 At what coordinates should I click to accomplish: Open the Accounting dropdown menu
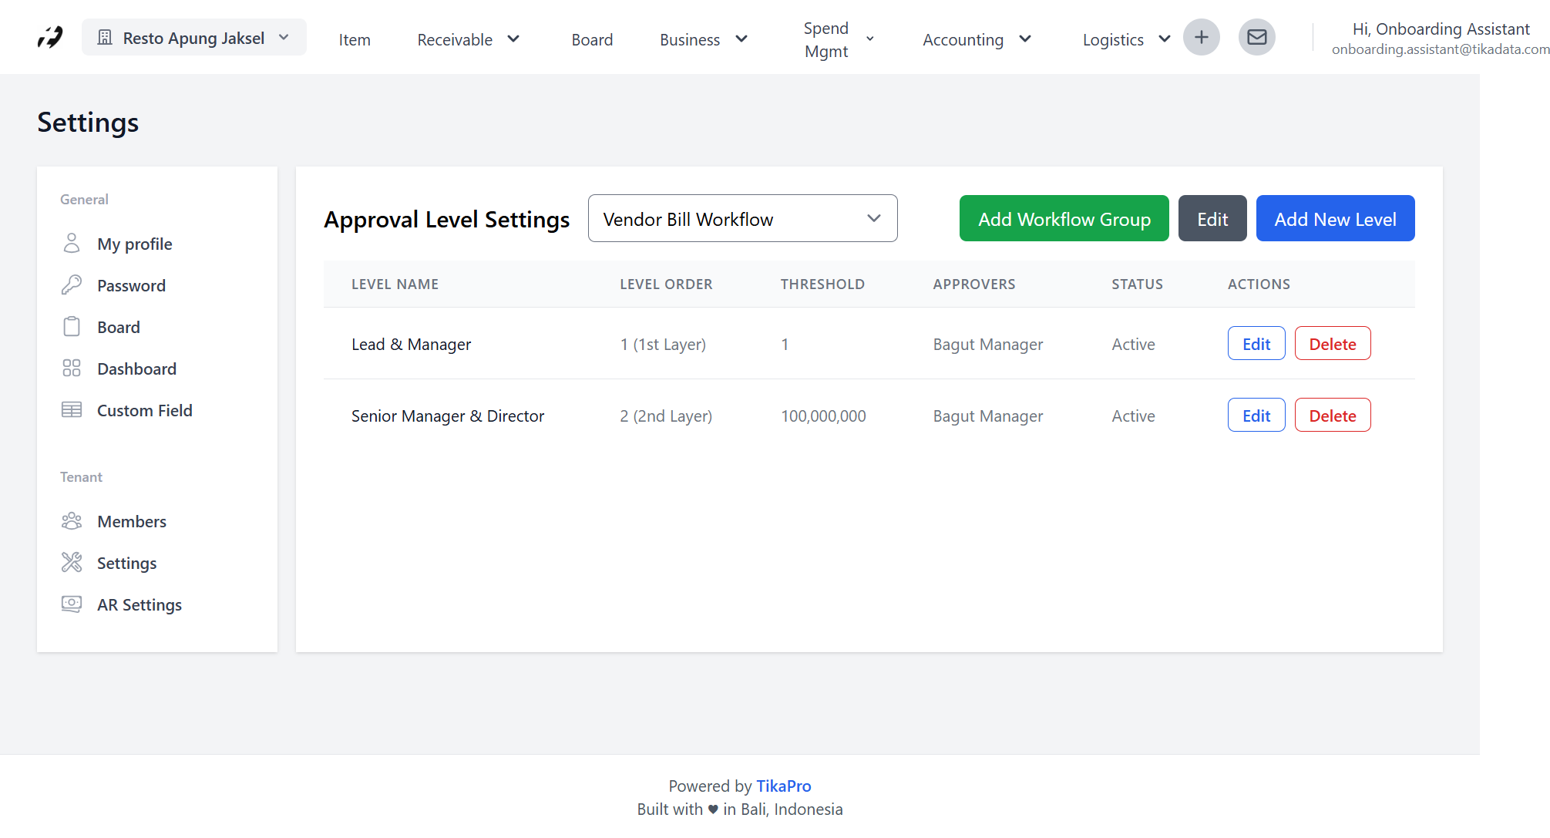976,39
